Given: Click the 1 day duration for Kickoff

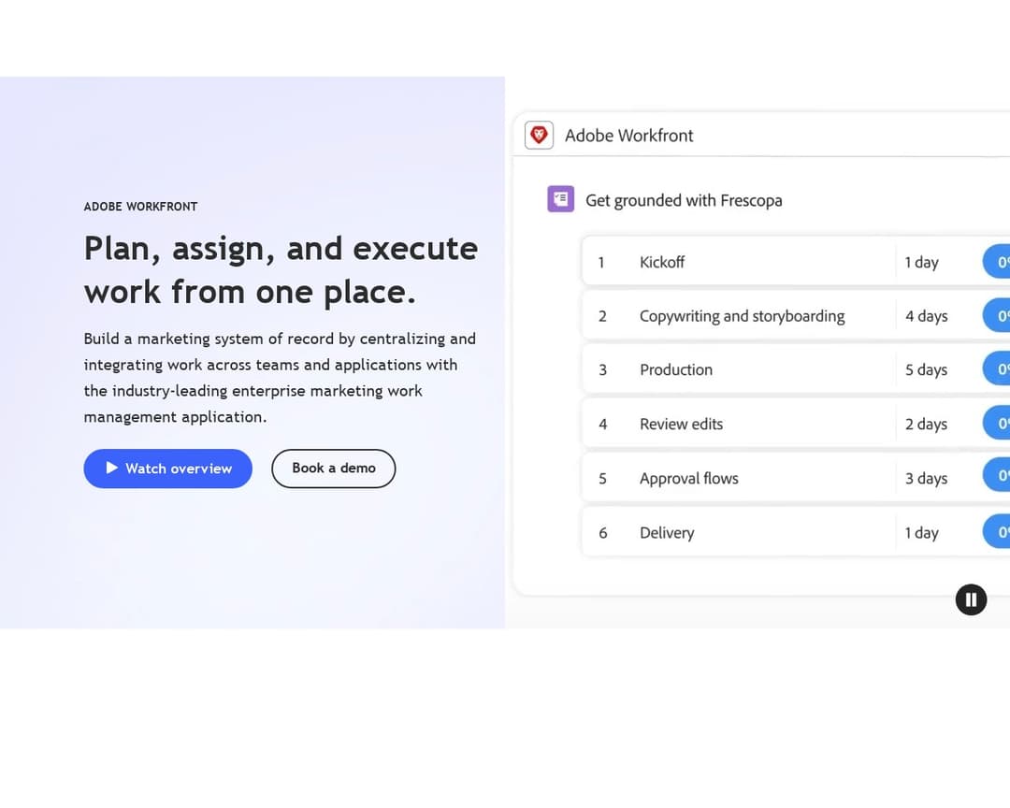Looking at the screenshot, I should 921,262.
